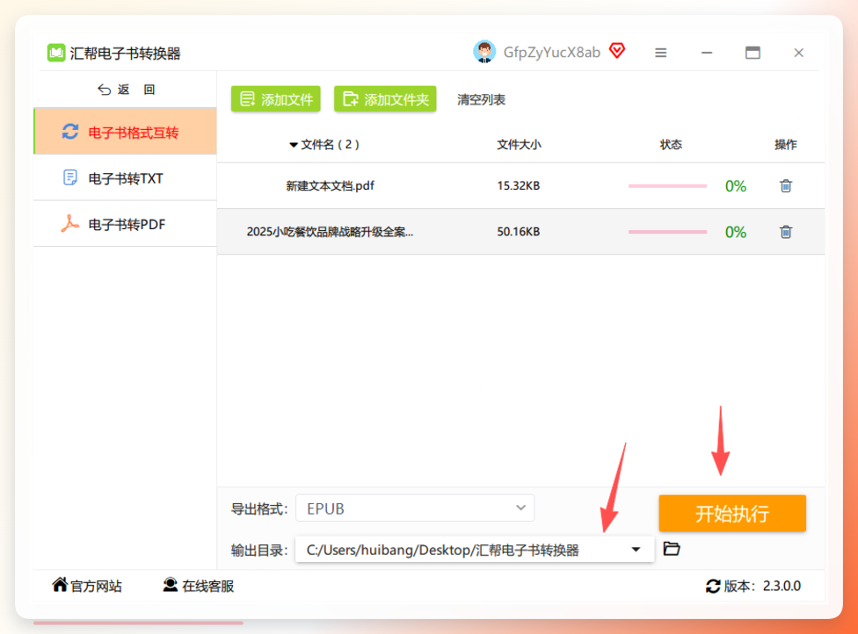This screenshot has width=858, height=634.
Task: Switch to 电子书转TXT tab
Action: pyautogui.click(x=126, y=177)
